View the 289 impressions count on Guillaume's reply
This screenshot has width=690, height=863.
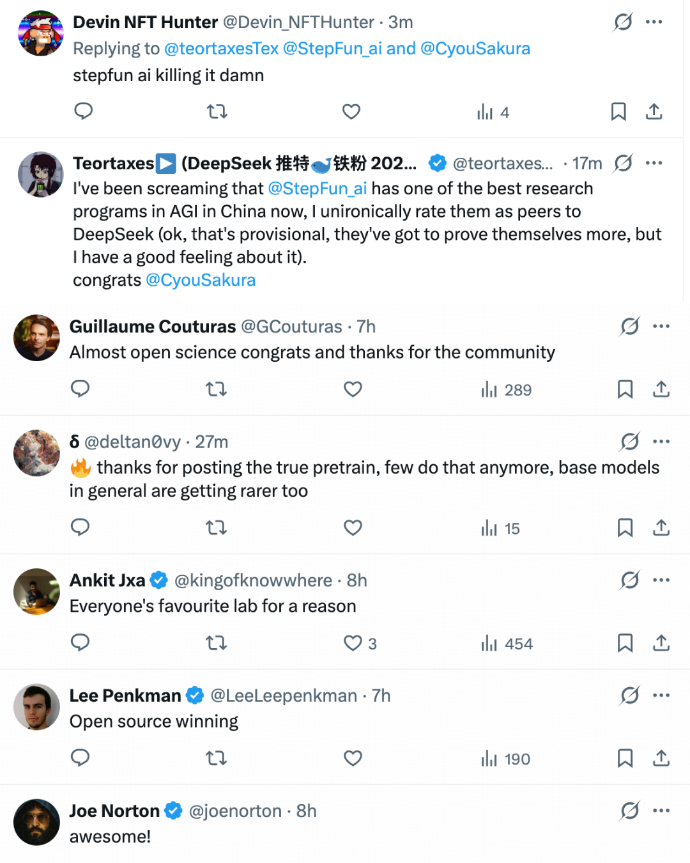(505, 389)
